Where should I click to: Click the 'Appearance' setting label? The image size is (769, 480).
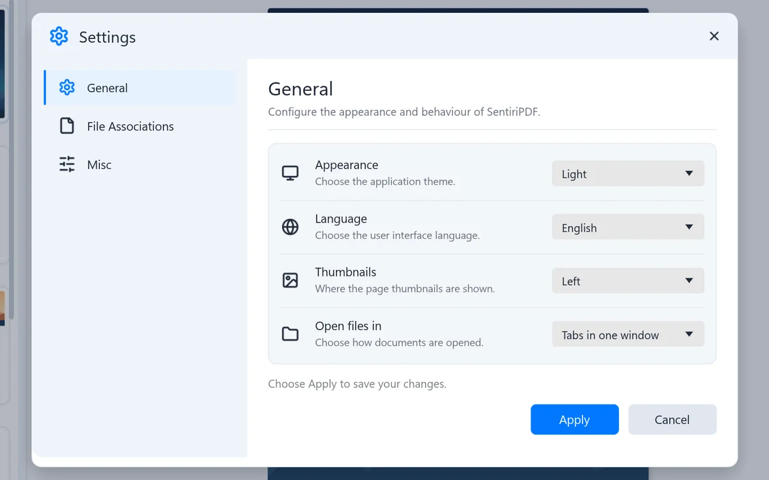coord(347,165)
